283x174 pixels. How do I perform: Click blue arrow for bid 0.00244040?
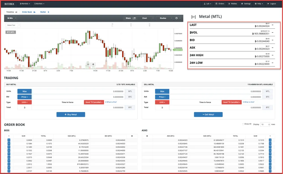[x=9, y=140]
